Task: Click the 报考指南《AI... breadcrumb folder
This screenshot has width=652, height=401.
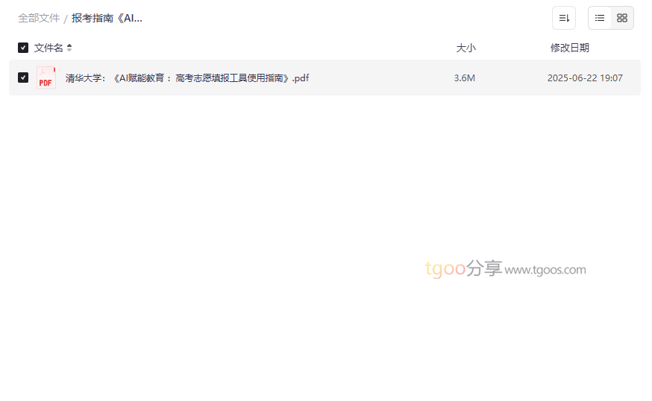Action: [x=107, y=19]
